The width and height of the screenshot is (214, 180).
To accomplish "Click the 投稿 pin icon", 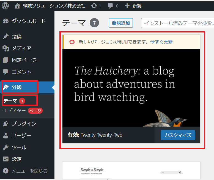I will click(x=6, y=37).
